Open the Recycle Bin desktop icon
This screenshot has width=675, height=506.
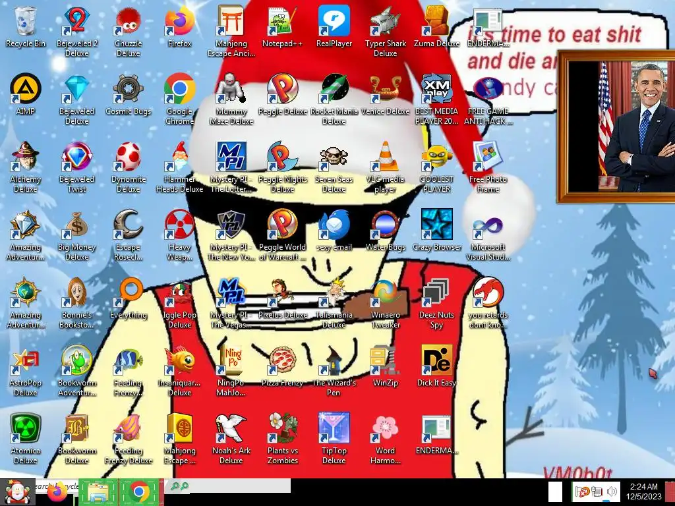coord(26,26)
